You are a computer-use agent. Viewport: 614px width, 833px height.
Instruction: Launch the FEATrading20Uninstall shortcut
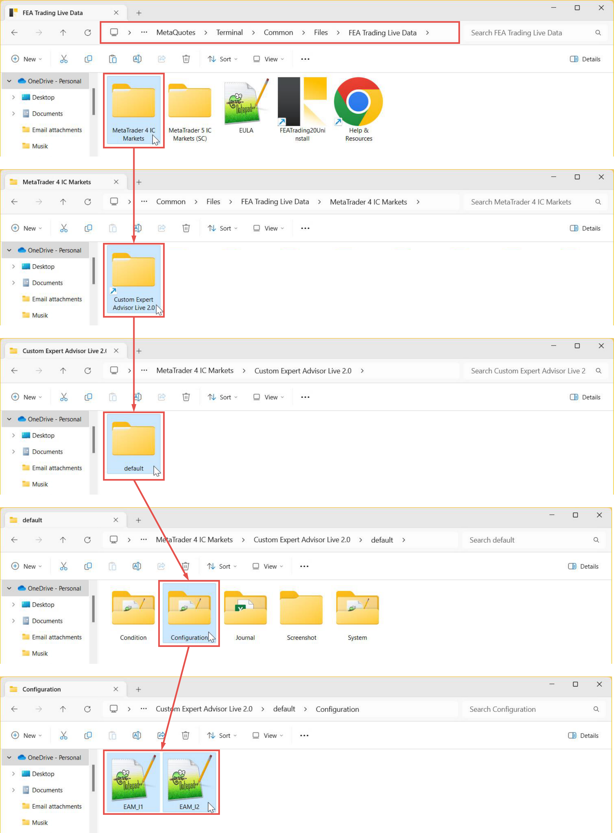pyautogui.click(x=302, y=110)
